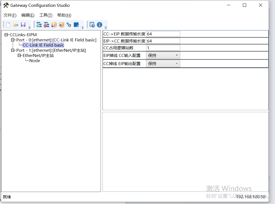
Task: Click the Add node icon with green plus
Action: pyautogui.click(x=39, y=25)
